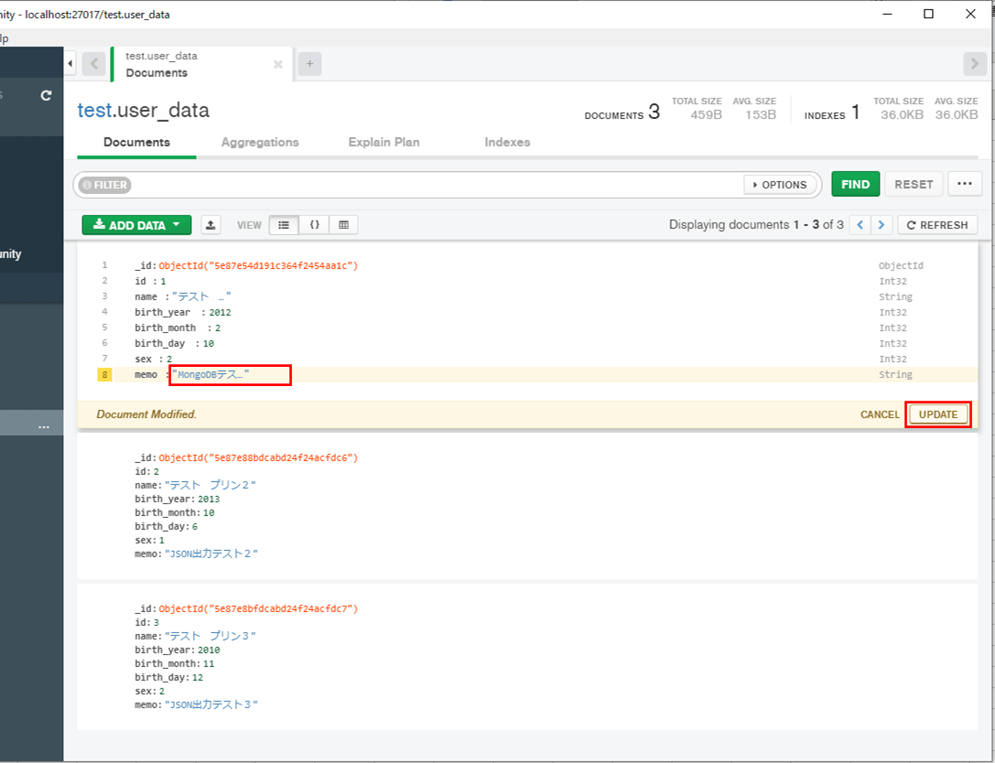Expand the OPTIONS query panel

click(x=780, y=184)
